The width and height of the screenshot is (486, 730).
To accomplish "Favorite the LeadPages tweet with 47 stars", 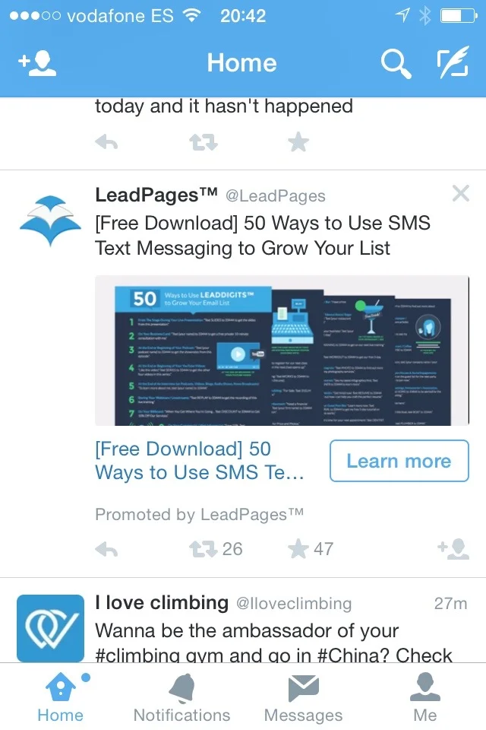I will (298, 549).
